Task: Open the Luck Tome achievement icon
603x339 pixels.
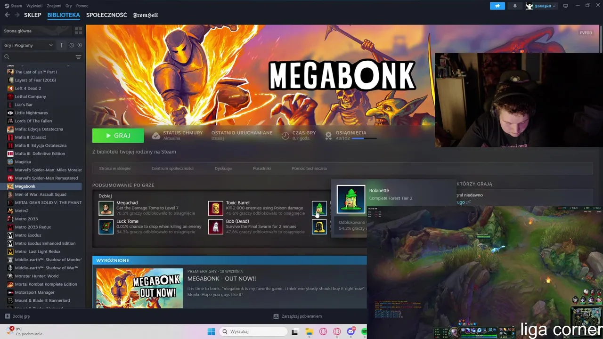Action: click(106, 226)
